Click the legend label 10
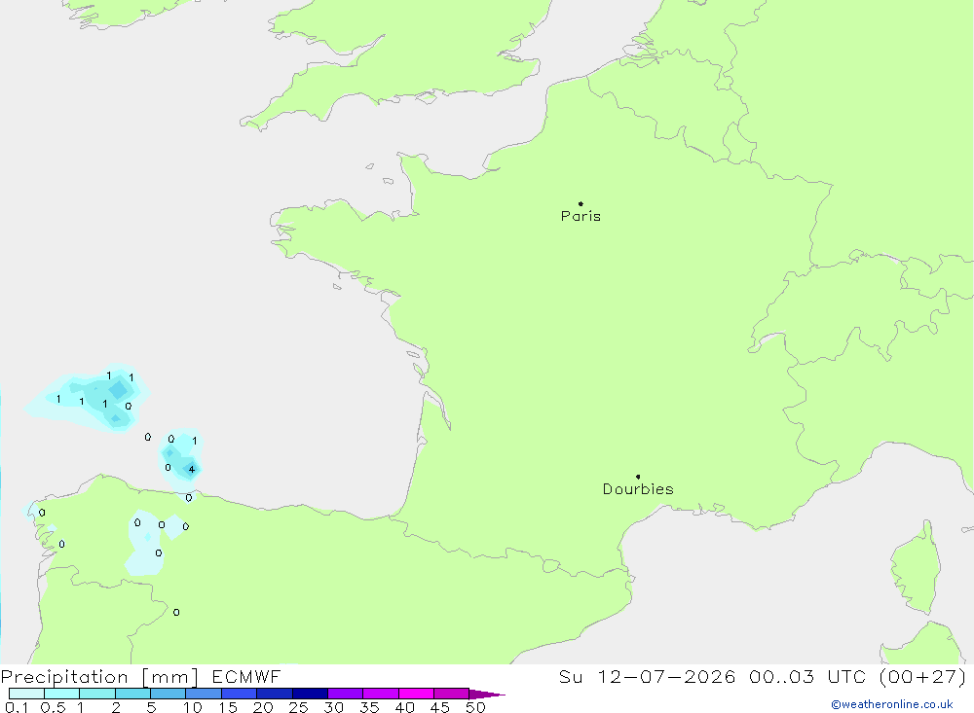974x713 pixels. (192, 707)
